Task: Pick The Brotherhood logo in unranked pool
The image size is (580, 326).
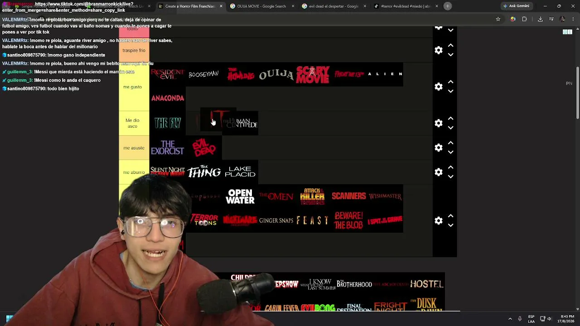Action: [354, 284]
